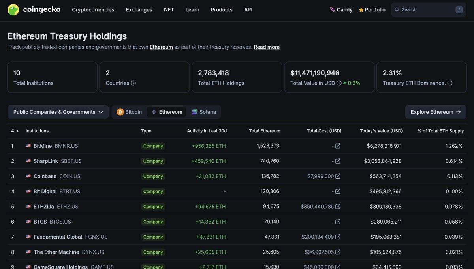Click the slash shortcut key badge
474x269 pixels.
tap(459, 10)
